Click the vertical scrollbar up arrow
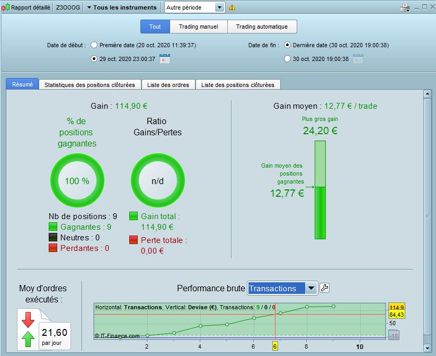436x356 pixels. tap(428, 94)
